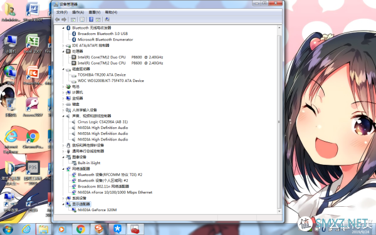Screen dimensions: 376x235
Task: Click speaker icon beside Cirrus Logic CS4206A
Action: (x=73, y=122)
